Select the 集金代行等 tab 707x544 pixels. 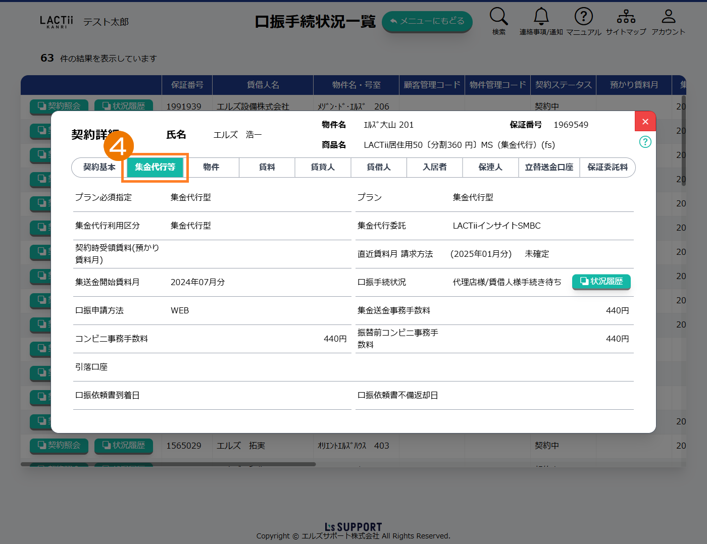coord(155,168)
